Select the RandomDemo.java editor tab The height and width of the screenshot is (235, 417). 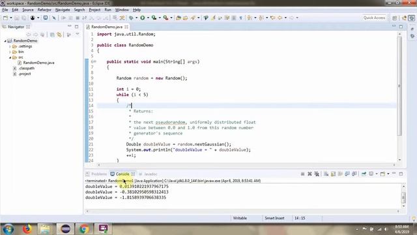pyautogui.click(x=107, y=27)
